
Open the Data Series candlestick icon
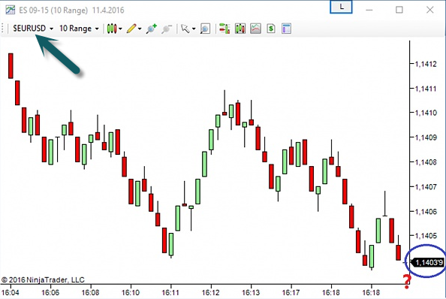click(x=240, y=29)
